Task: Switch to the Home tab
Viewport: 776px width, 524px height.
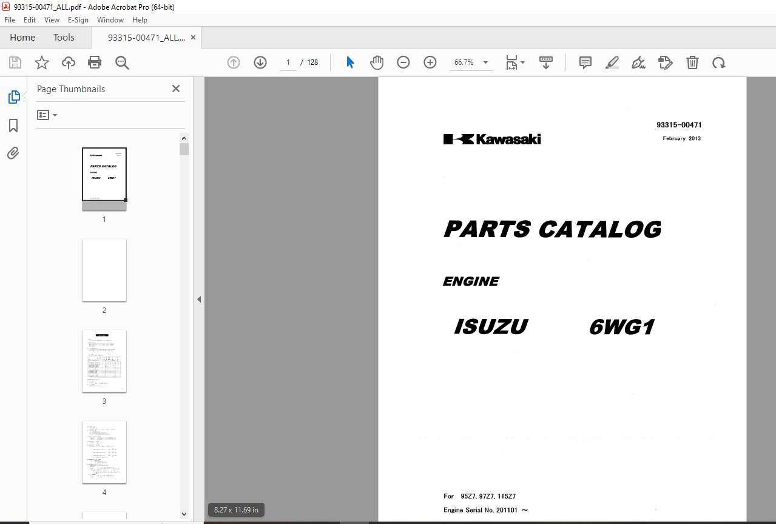Action: click(22, 38)
